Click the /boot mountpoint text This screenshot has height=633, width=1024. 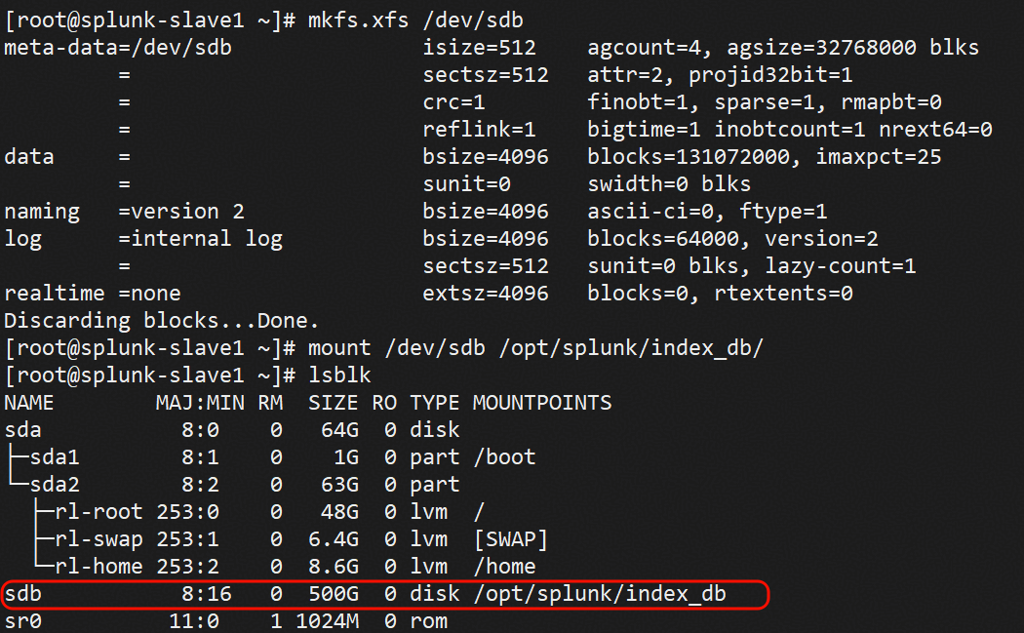click(504, 456)
